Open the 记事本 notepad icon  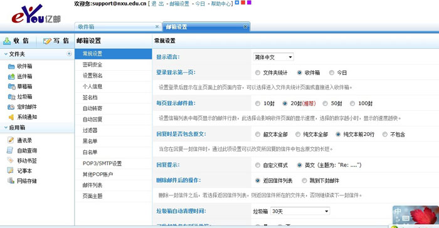11,170
